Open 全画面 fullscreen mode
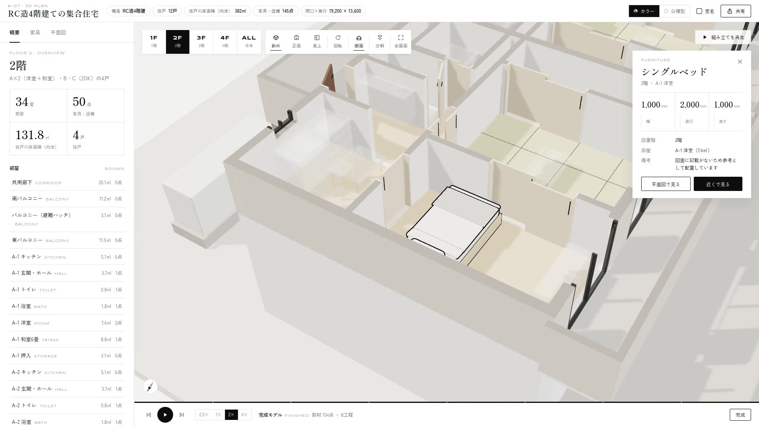The width and height of the screenshot is (759, 427). click(x=401, y=41)
